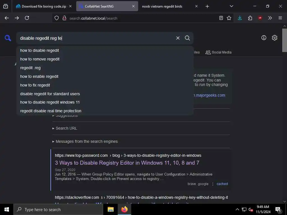This screenshot has height=215, width=287.
Task: Click the page vertical scrollbar thumb
Action: click(x=284, y=40)
